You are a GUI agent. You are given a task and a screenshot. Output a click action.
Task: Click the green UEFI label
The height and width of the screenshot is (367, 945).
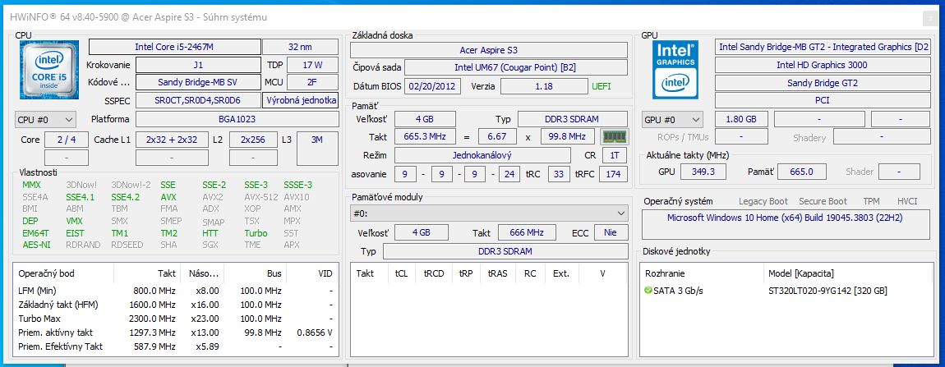pos(602,86)
